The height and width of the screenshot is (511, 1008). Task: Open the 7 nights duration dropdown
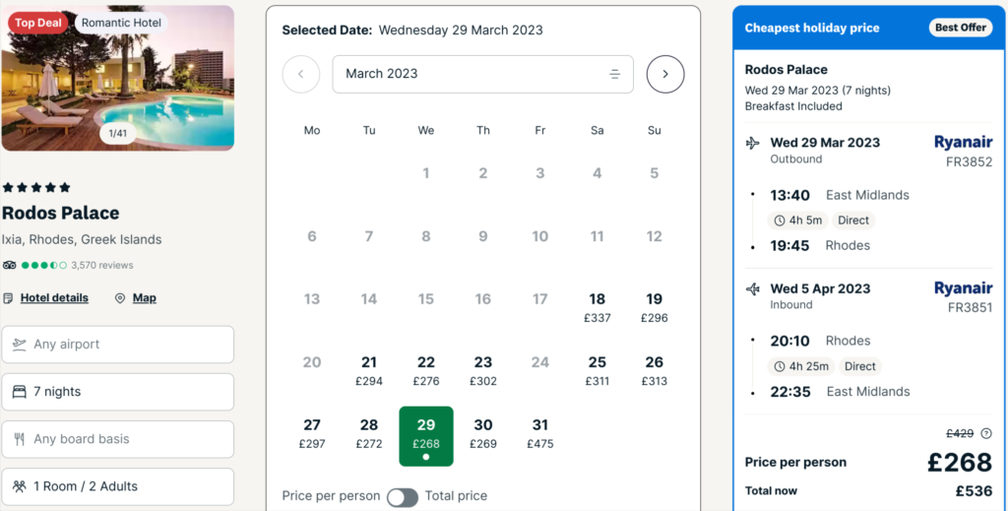pyautogui.click(x=118, y=392)
